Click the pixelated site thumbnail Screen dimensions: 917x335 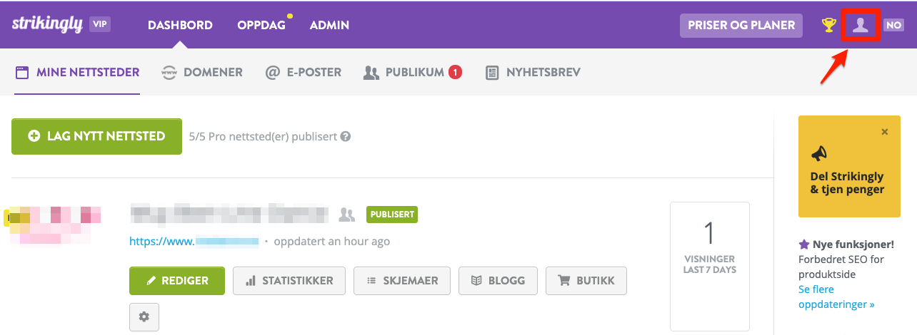coord(52,225)
